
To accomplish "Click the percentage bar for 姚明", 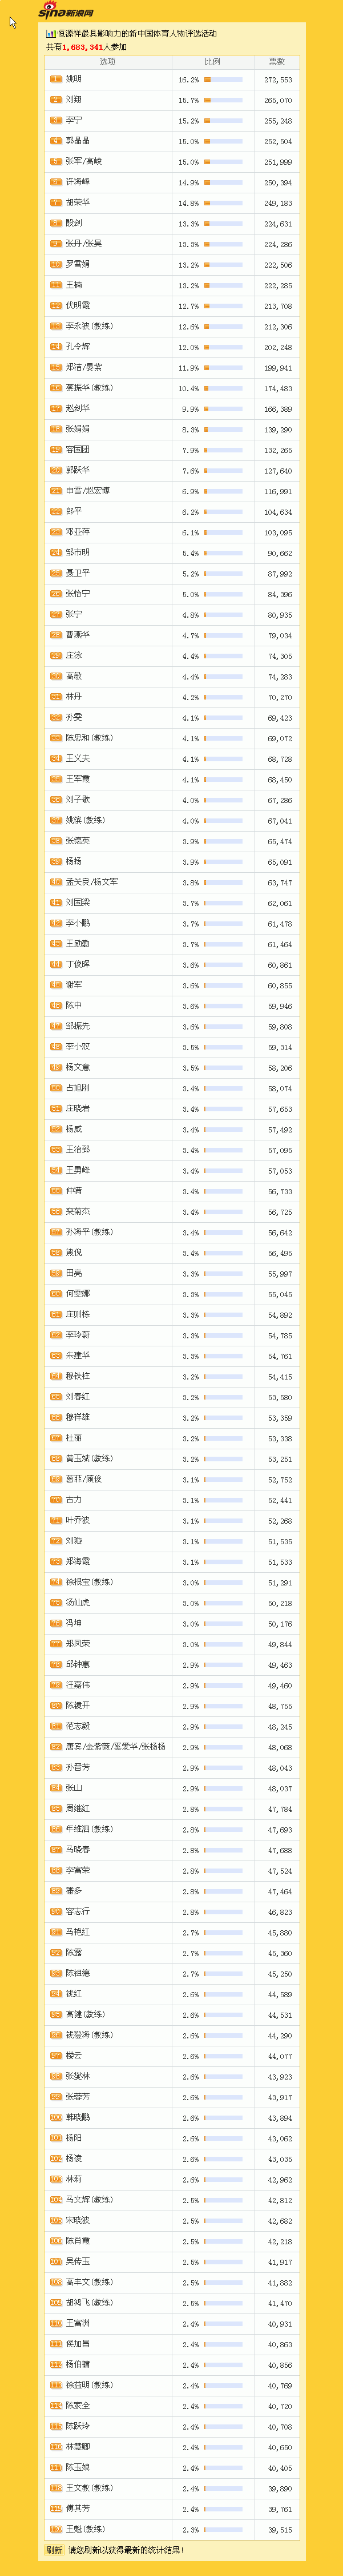I will [x=223, y=80].
